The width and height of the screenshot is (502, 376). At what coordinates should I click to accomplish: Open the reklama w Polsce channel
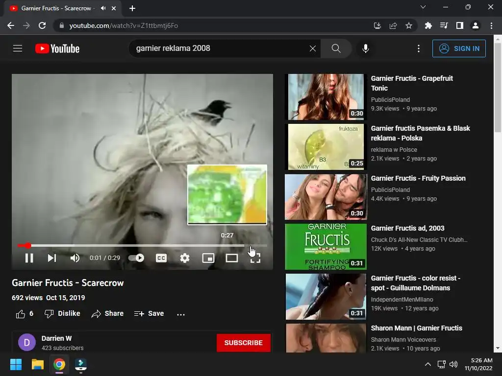point(394,150)
